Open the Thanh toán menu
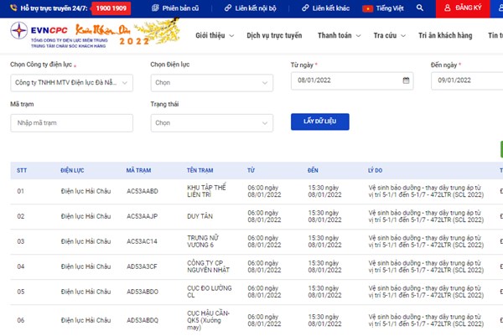The height and width of the screenshot is (336, 503). point(334,35)
